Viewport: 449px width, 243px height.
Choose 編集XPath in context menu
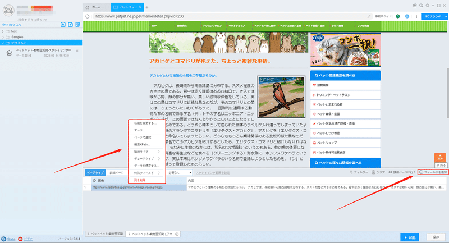142,144
